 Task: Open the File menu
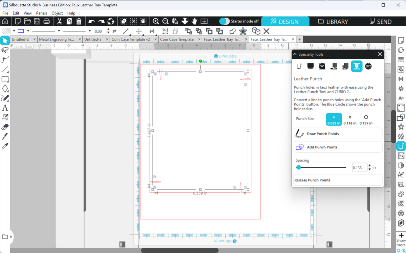tap(5, 13)
